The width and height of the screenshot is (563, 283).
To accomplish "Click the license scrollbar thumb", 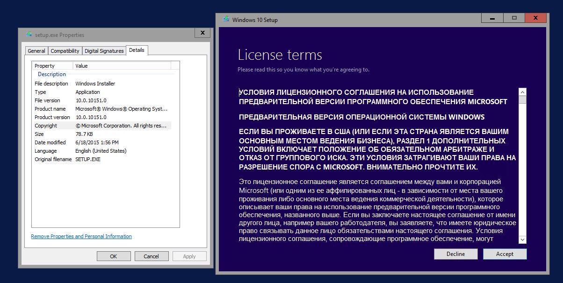I will 522,99.
